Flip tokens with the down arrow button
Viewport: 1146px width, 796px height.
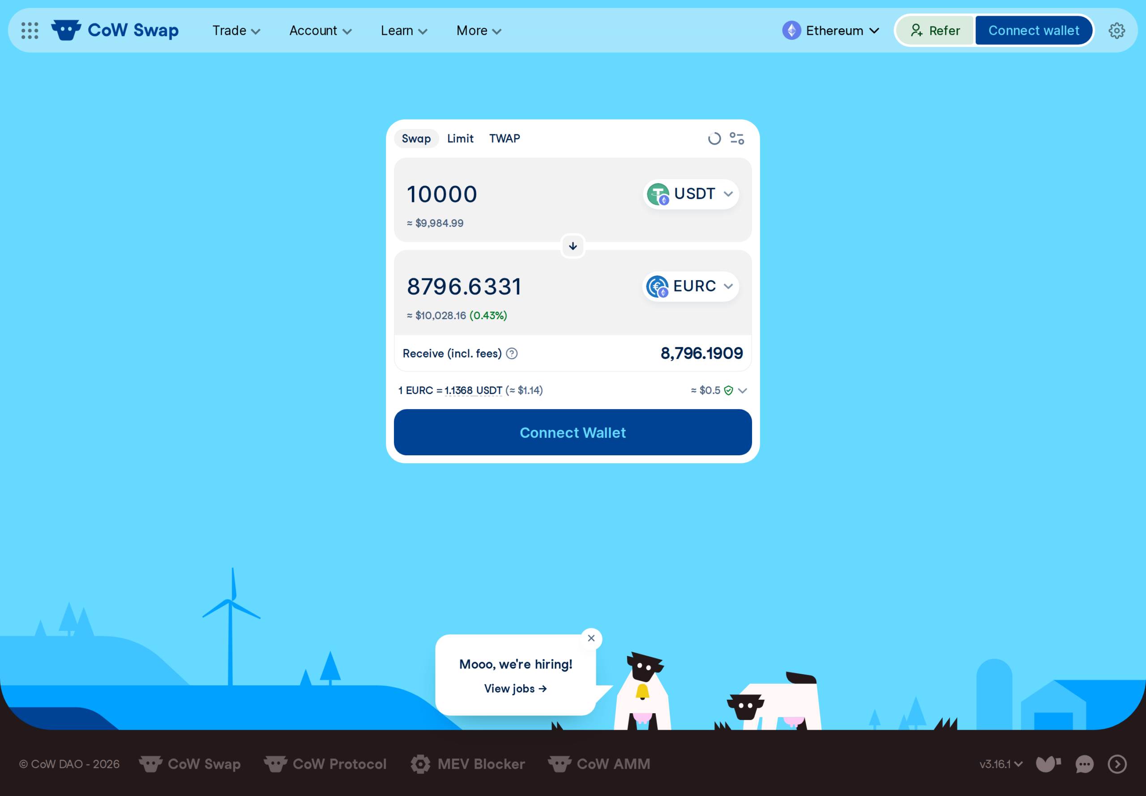tap(573, 246)
